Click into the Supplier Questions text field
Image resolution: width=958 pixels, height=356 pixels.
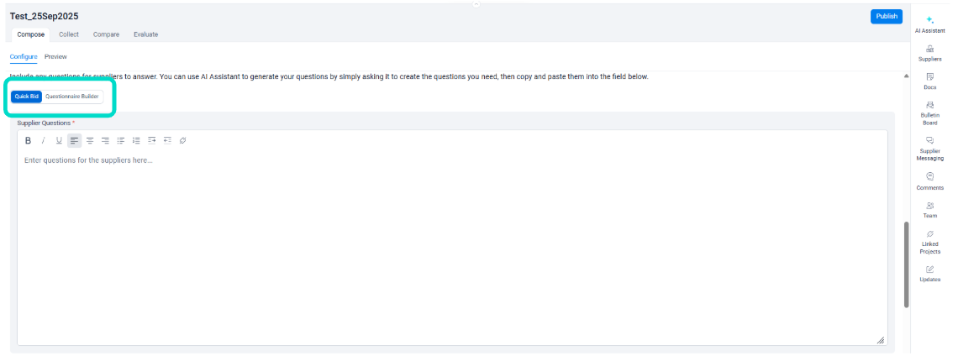(x=451, y=243)
